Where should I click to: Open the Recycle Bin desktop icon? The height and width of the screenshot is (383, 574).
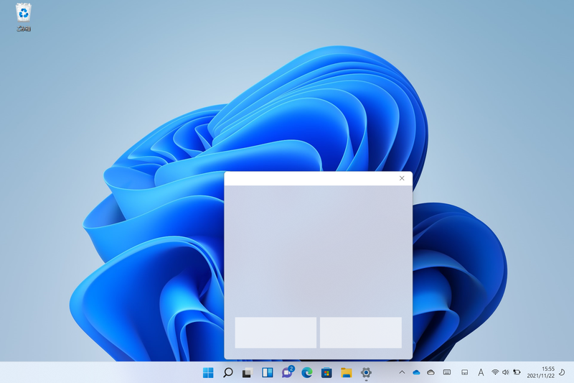[x=24, y=17]
